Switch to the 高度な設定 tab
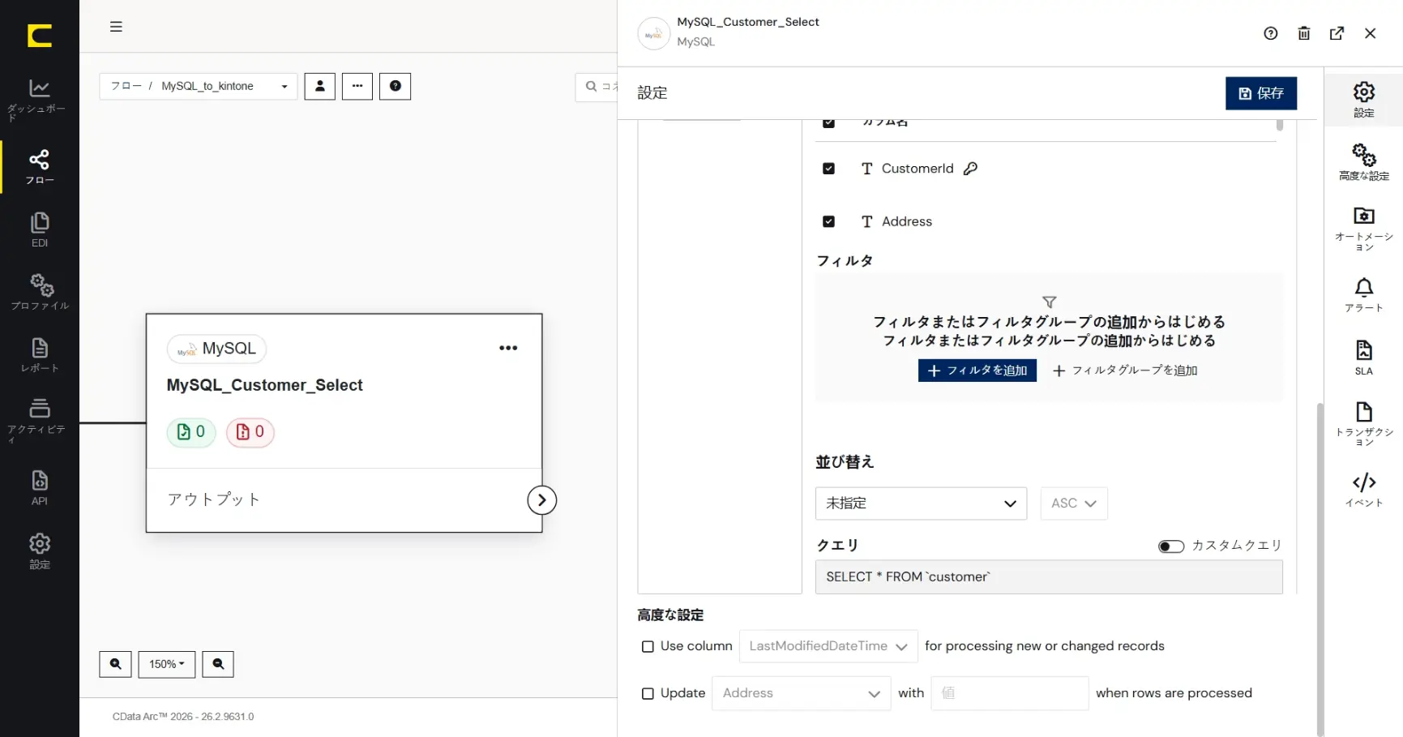 coord(1364,162)
